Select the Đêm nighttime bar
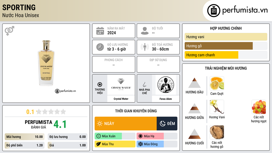 167,124
